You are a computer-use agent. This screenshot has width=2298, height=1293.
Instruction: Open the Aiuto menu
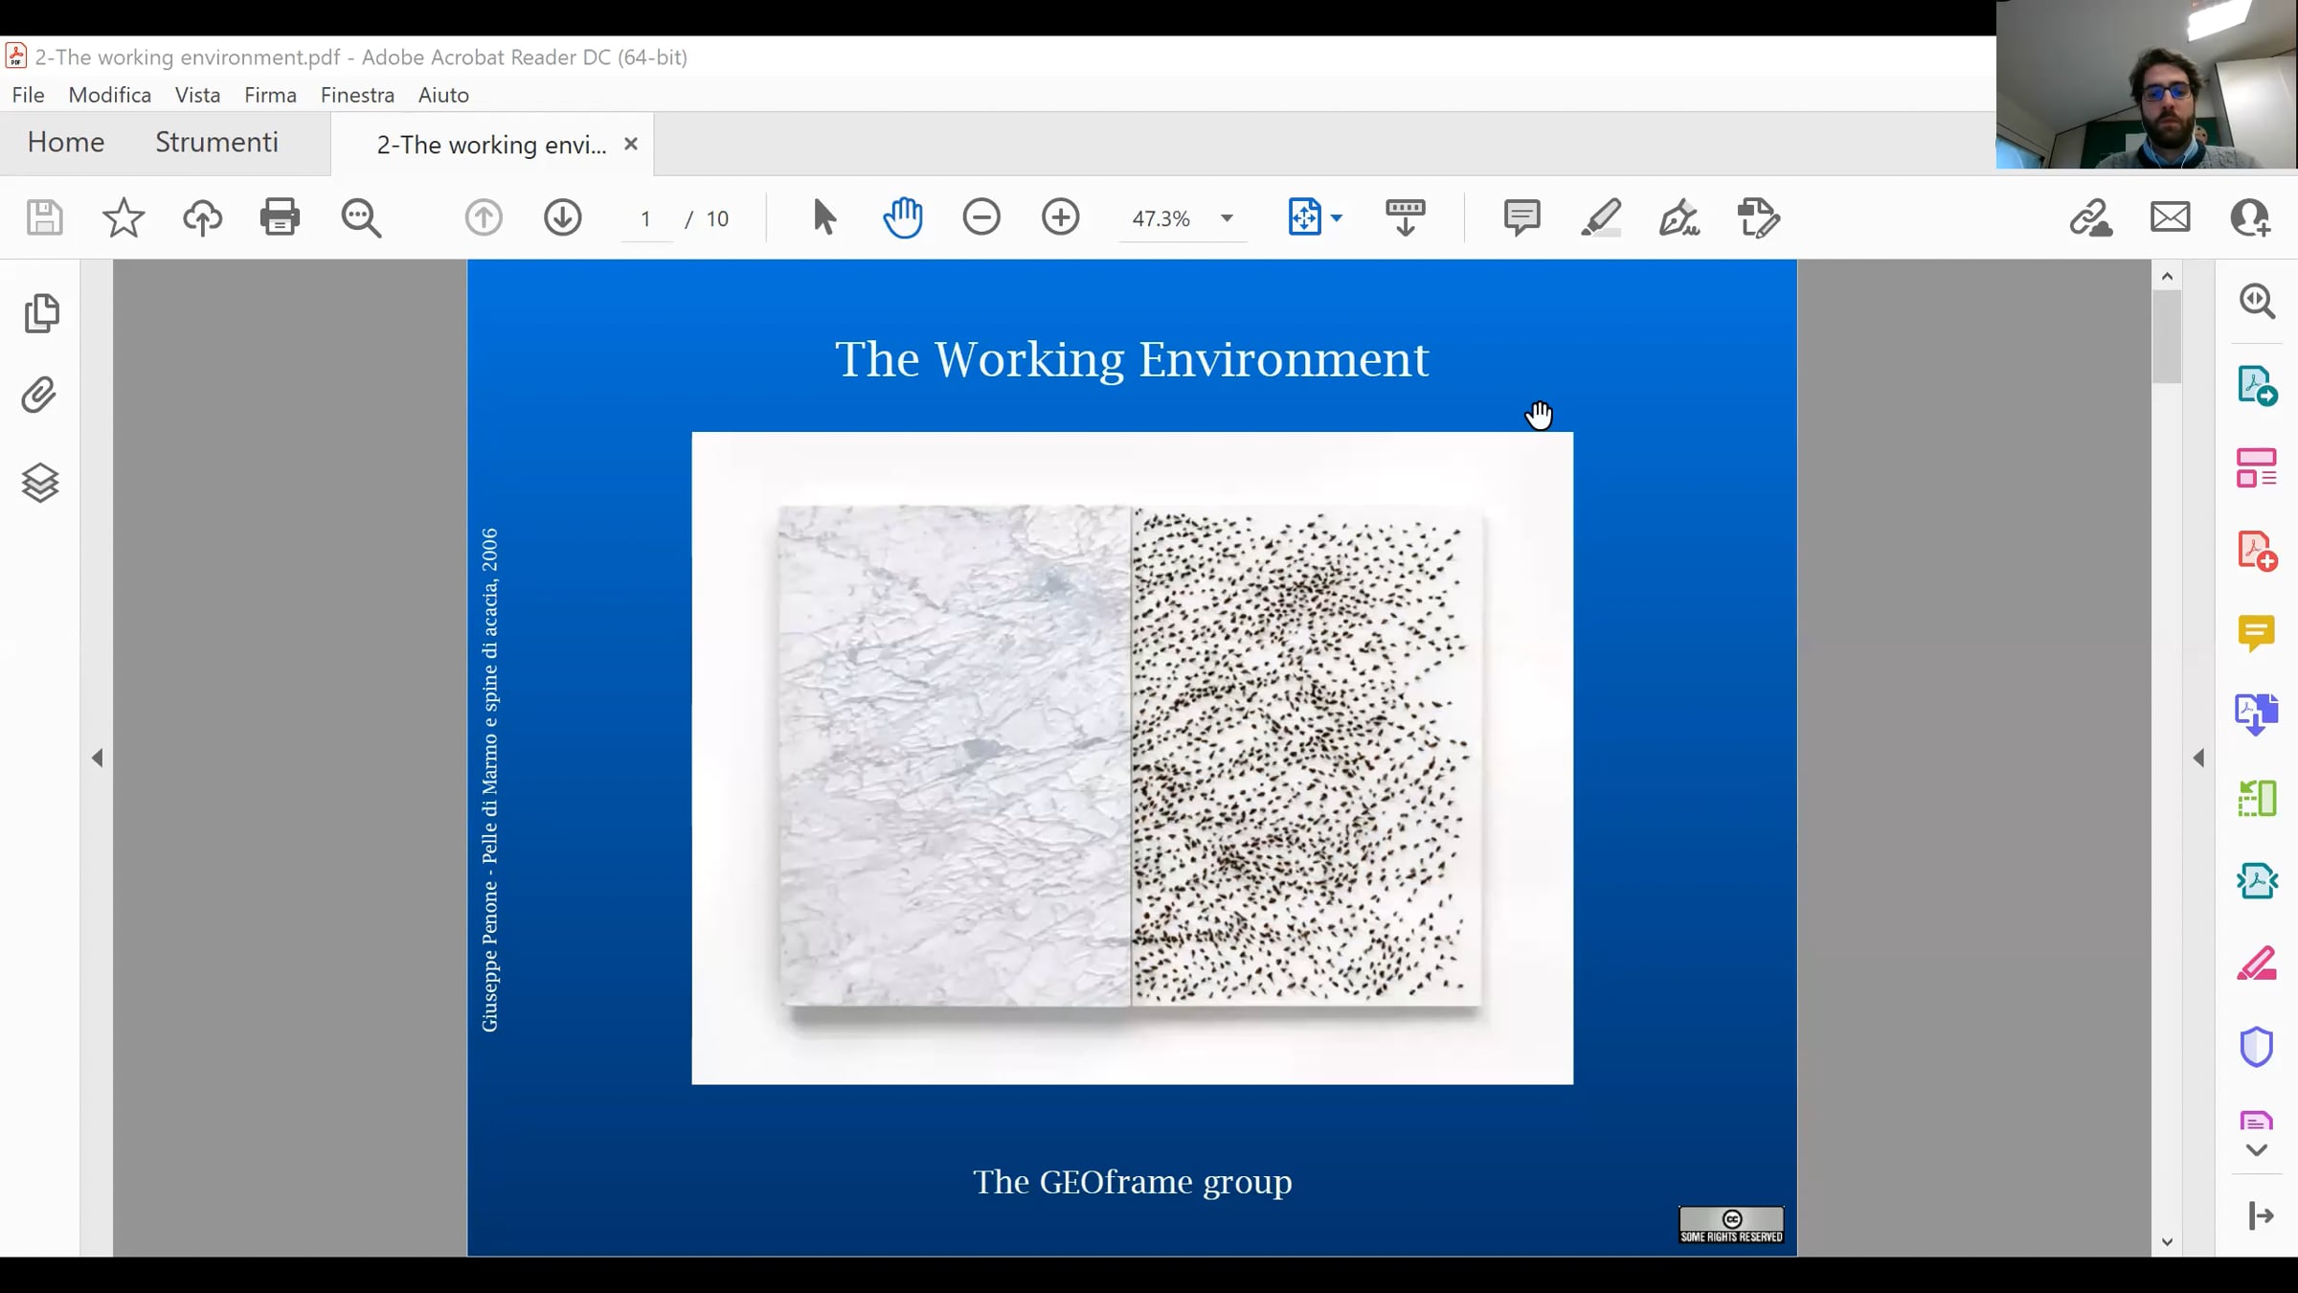[443, 95]
